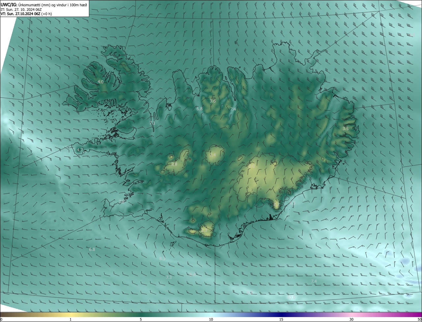Click the 2.3 value on Mýrdalsjökull glacier
The width and height of the screenshot is (422, 322).
coord(204,230)
